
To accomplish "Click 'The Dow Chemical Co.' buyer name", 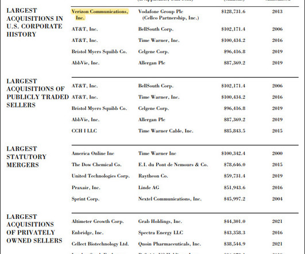I will (x=96, y=165).
